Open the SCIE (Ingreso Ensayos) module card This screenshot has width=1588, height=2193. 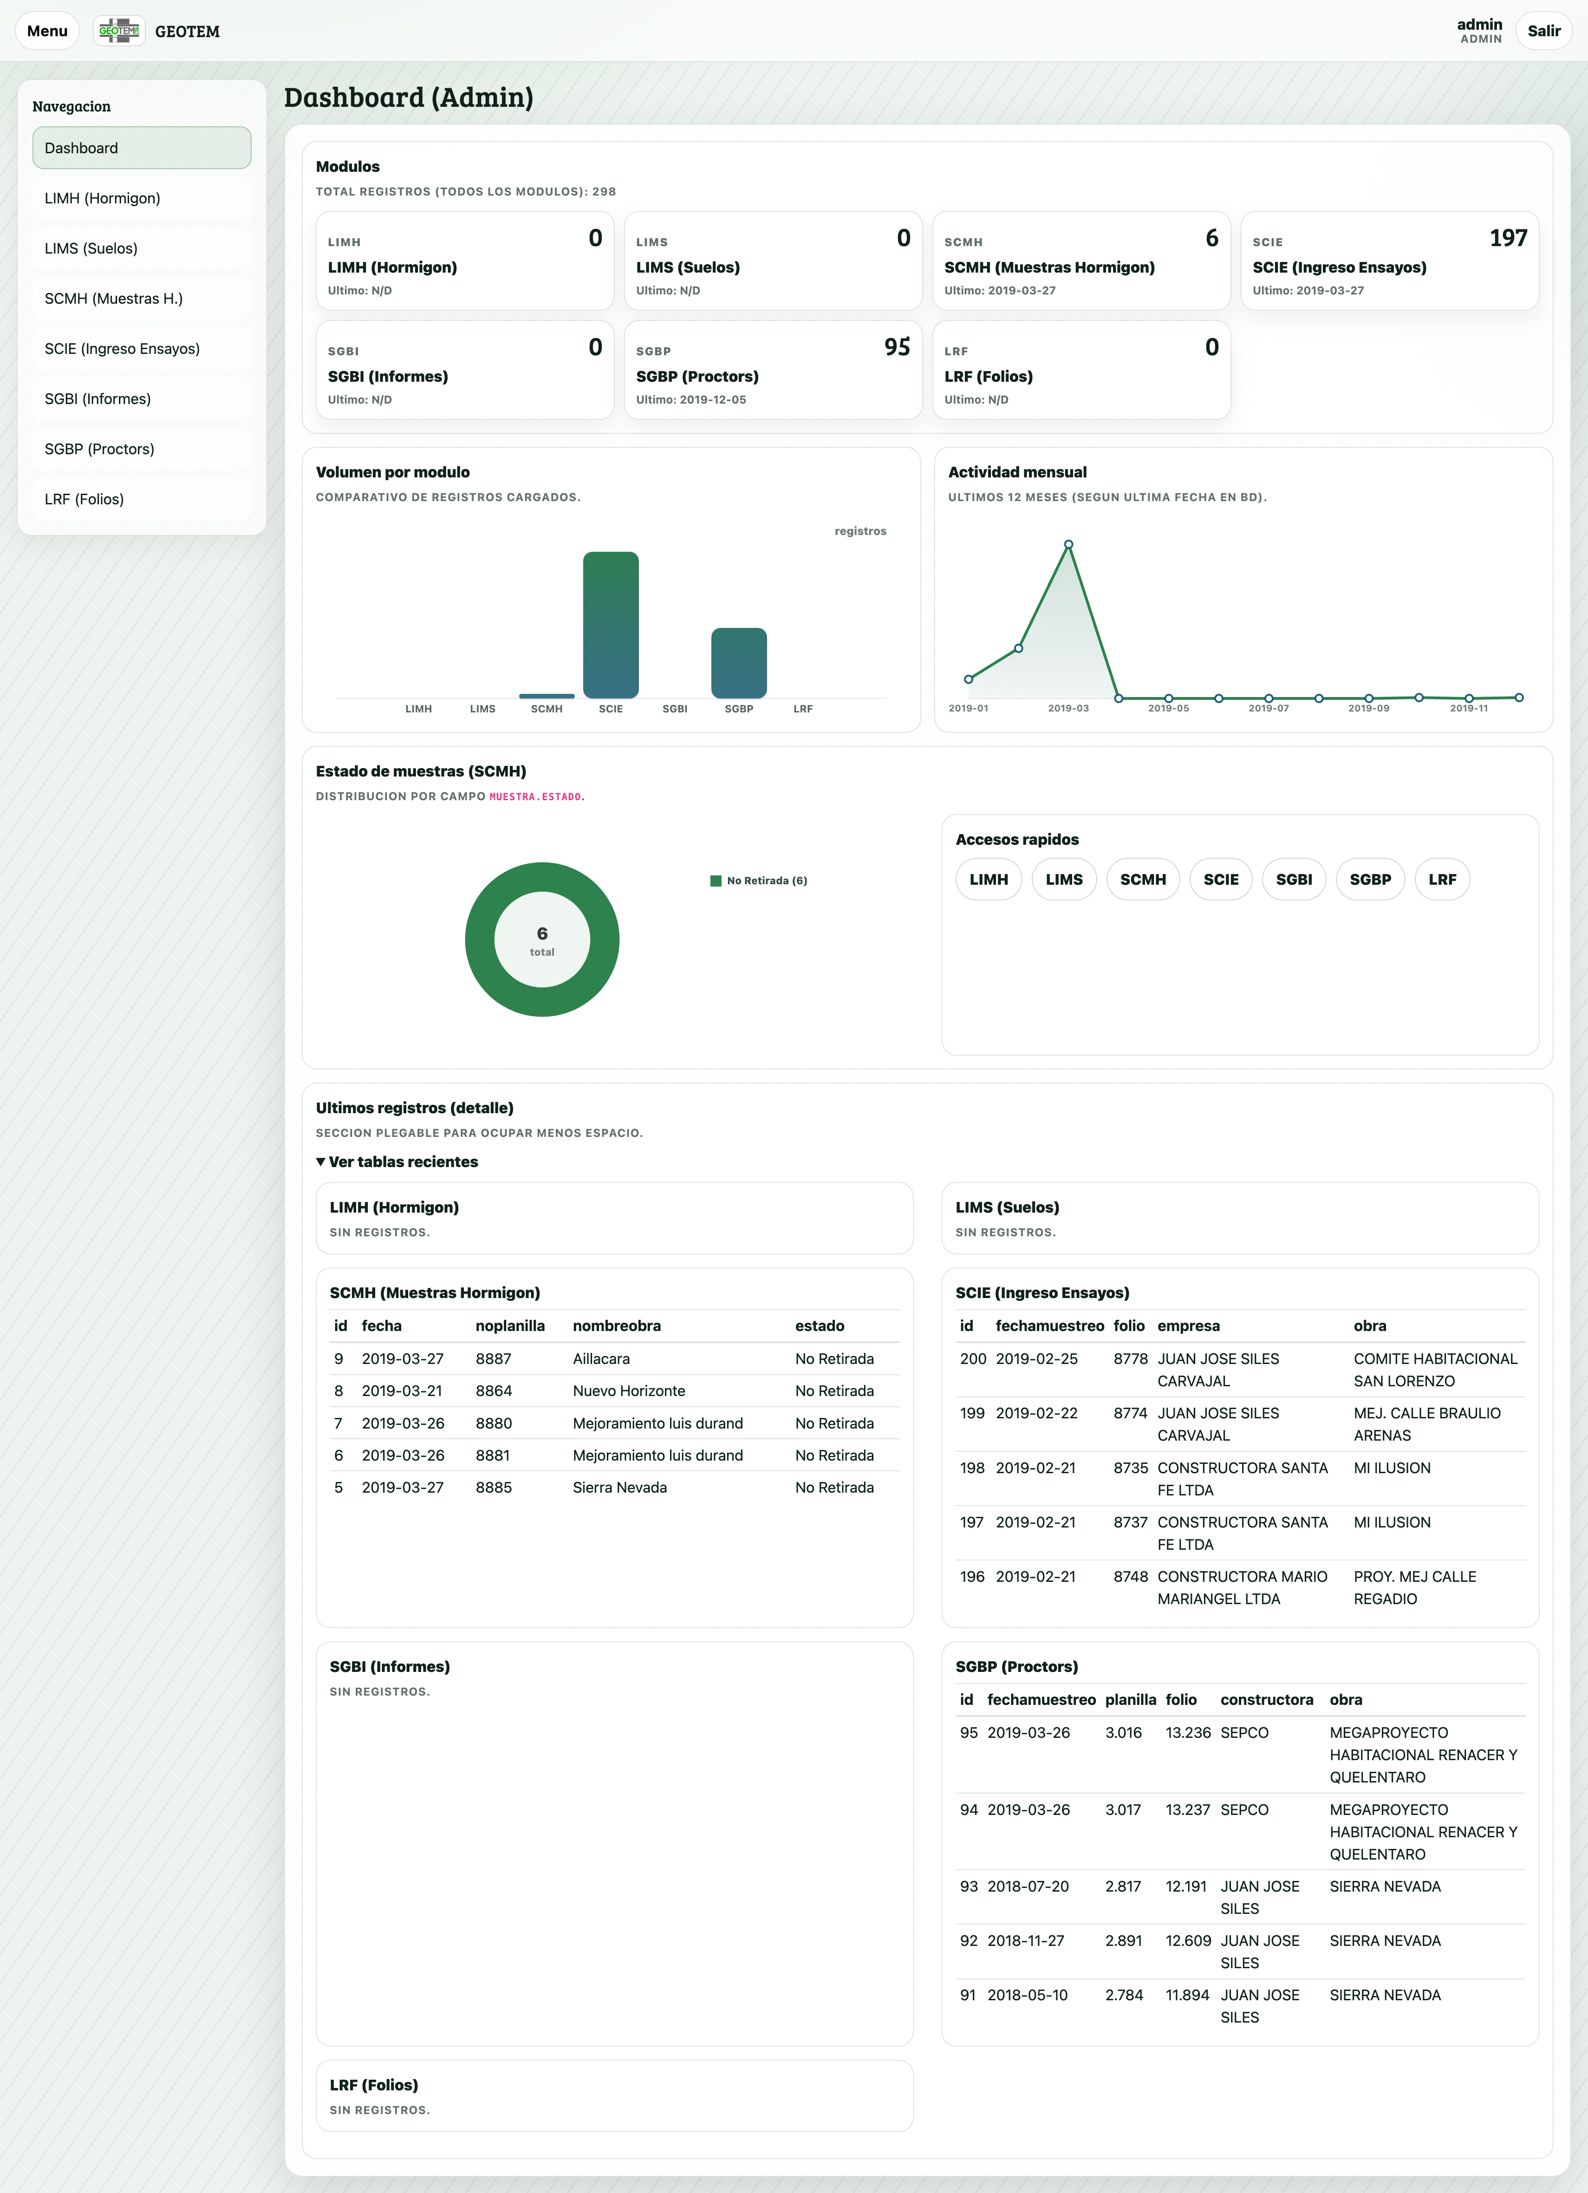pyautogui.click(x=1389, y=261)
